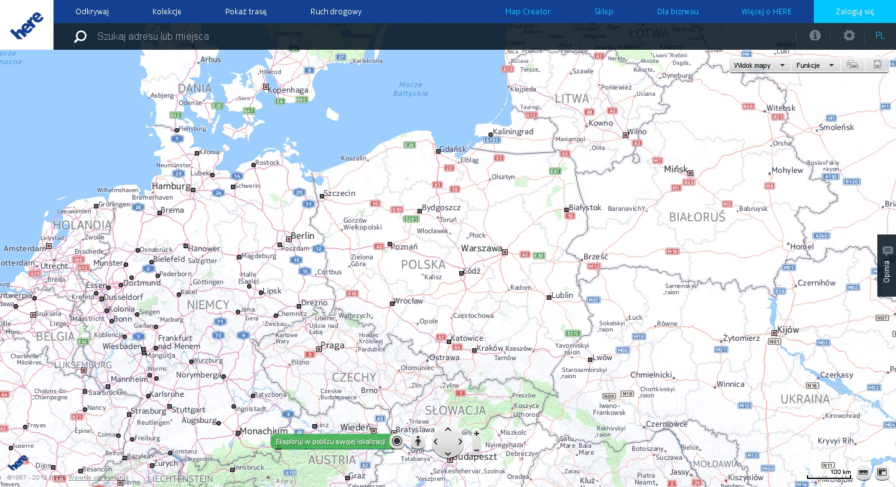The width and height of the screenshot is (896, 487).
Task: Open the Ruch drogowy menu item
Action: [x=336, y=12]
